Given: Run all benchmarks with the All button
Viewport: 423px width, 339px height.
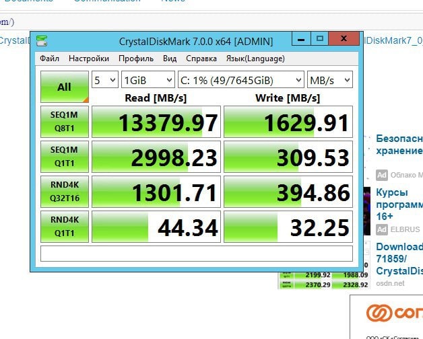Looking at the screenshot, I should pos(65,87).
